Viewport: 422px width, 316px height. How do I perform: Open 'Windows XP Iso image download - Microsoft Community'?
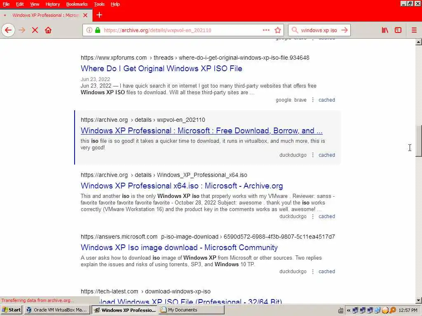click(x=179, y=247)
